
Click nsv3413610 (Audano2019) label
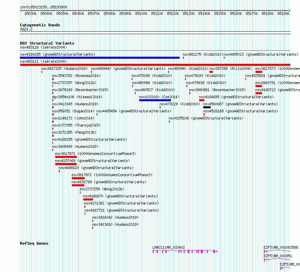115,224
